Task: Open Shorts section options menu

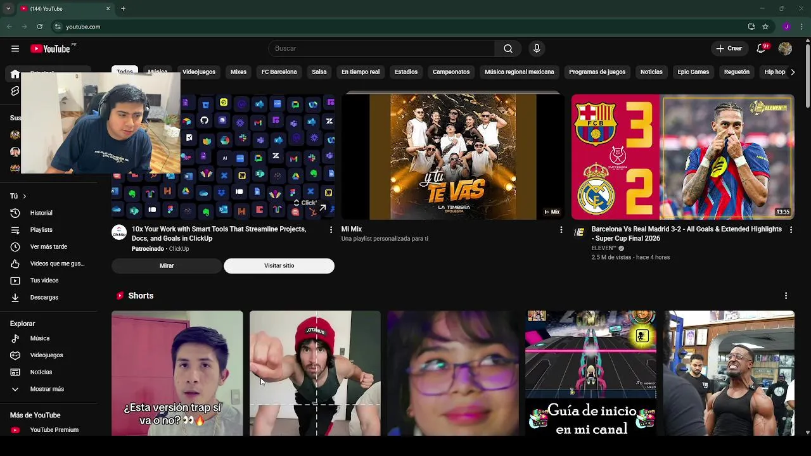Action: pos(786,296)
